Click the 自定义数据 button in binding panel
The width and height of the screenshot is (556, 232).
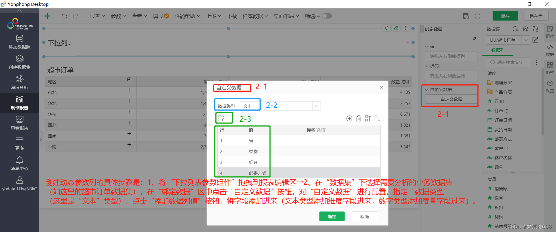coord(451,99)
